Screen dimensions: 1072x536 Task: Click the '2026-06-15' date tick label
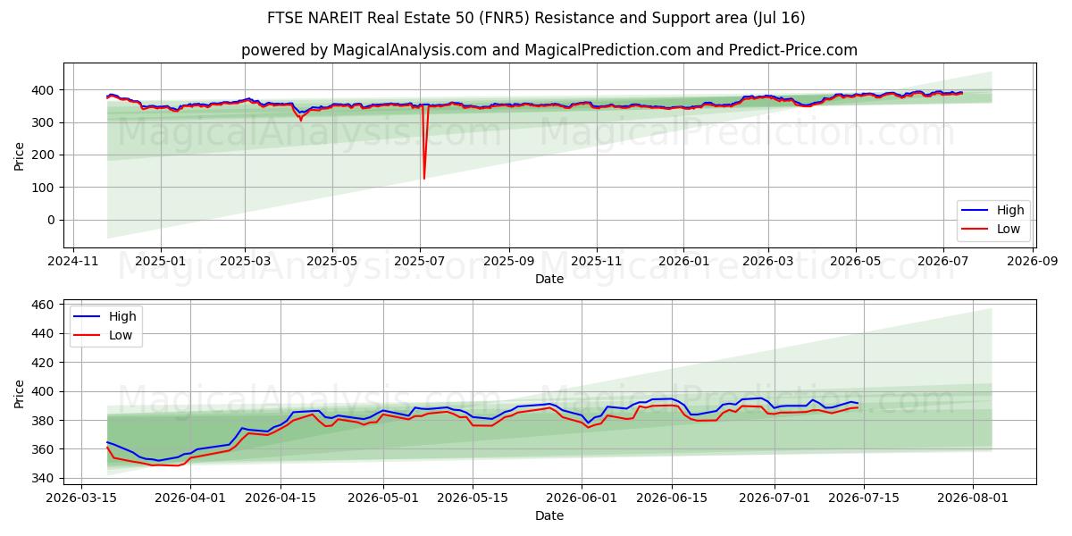point(672,498)
